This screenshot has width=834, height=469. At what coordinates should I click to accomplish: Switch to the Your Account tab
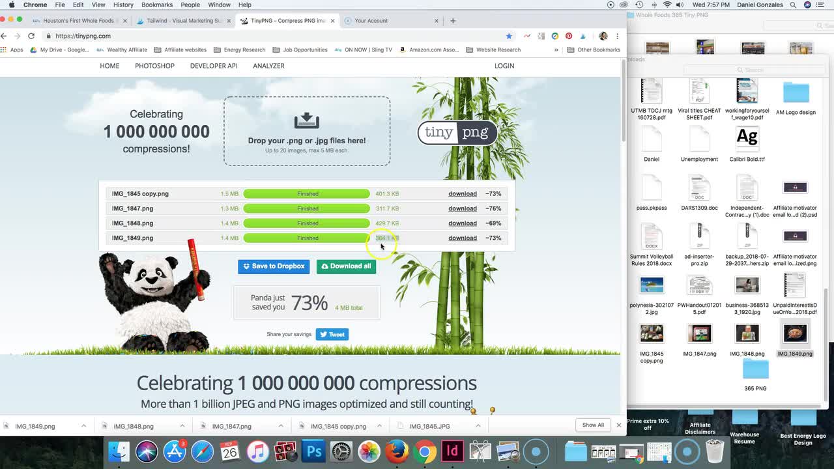tap(371, 21)
